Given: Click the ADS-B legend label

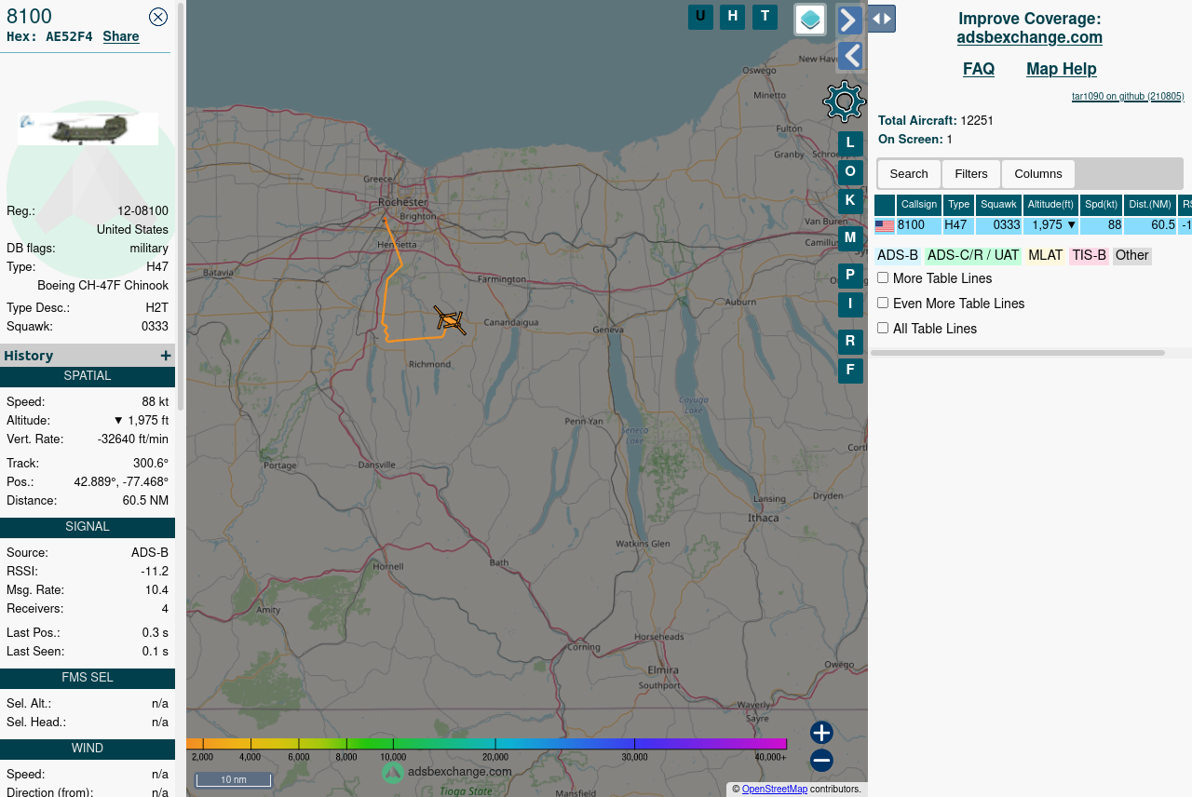Looking at the screenshot, I should 898,255.
